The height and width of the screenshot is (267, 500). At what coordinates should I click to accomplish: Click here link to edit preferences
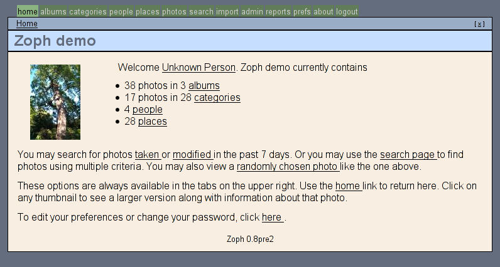pos(273,217)
